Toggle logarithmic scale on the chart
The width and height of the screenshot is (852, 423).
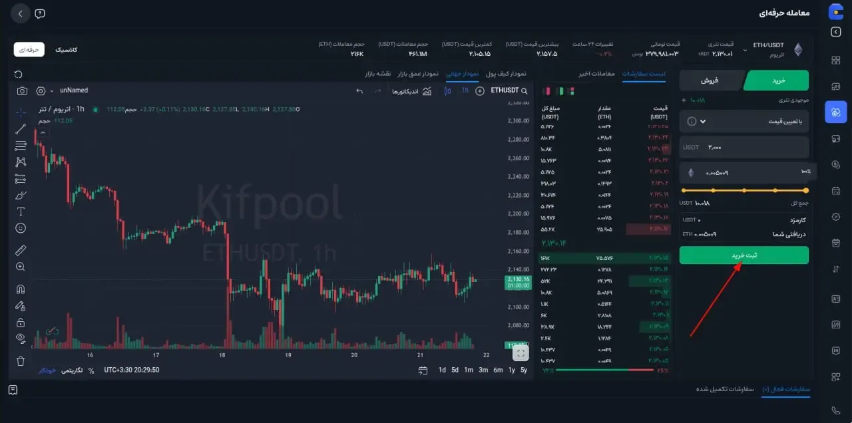[72, 370]
